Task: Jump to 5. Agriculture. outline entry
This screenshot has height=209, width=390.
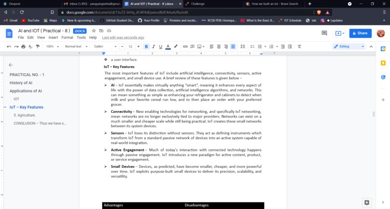Action: click(25, 115)
